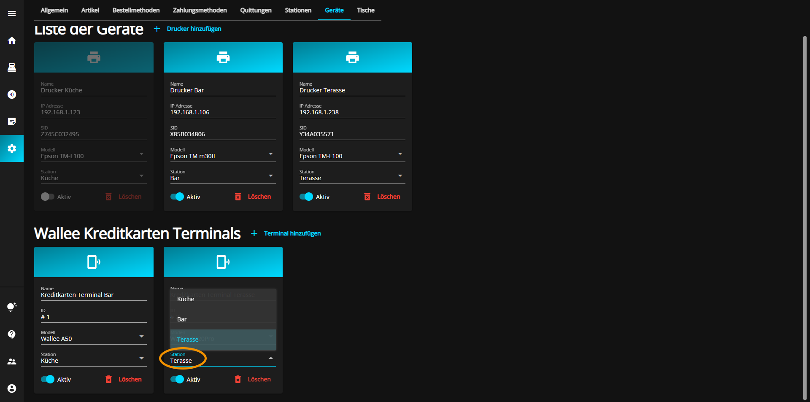Delete Drucker Küche with Löschen
This screenshot has width=810, height=402.
tap(124, 197)
